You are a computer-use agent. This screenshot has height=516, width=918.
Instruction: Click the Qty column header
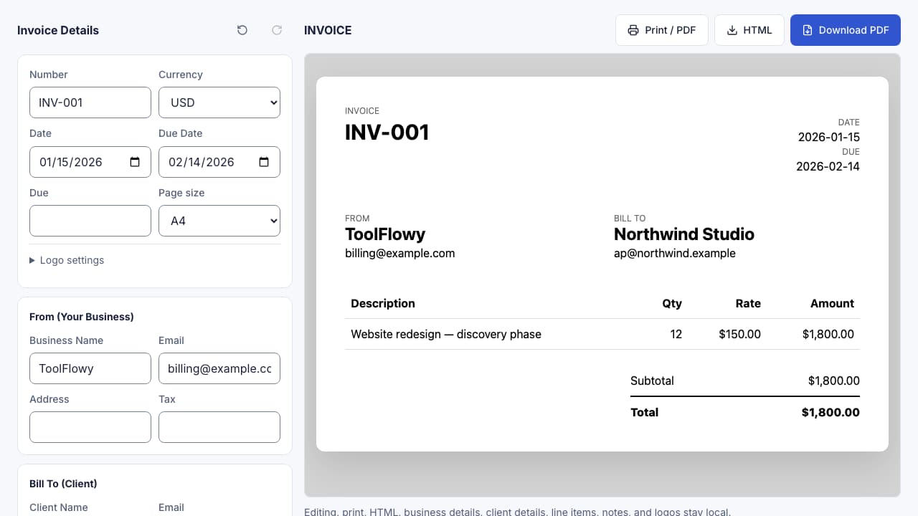tap(672, 303)
